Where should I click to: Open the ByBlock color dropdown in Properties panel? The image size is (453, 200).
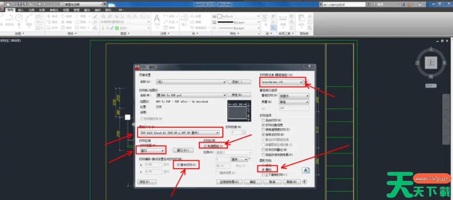tap(239, 16)
